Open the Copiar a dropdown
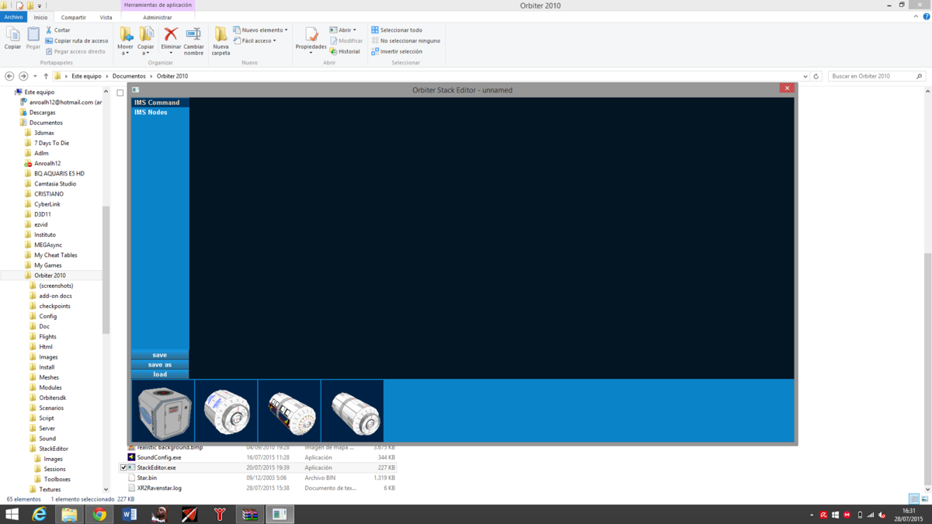This screenshot has width=932, height=524. [146, 41]
